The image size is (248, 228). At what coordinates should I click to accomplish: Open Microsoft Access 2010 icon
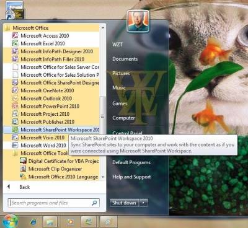point(15,36)
